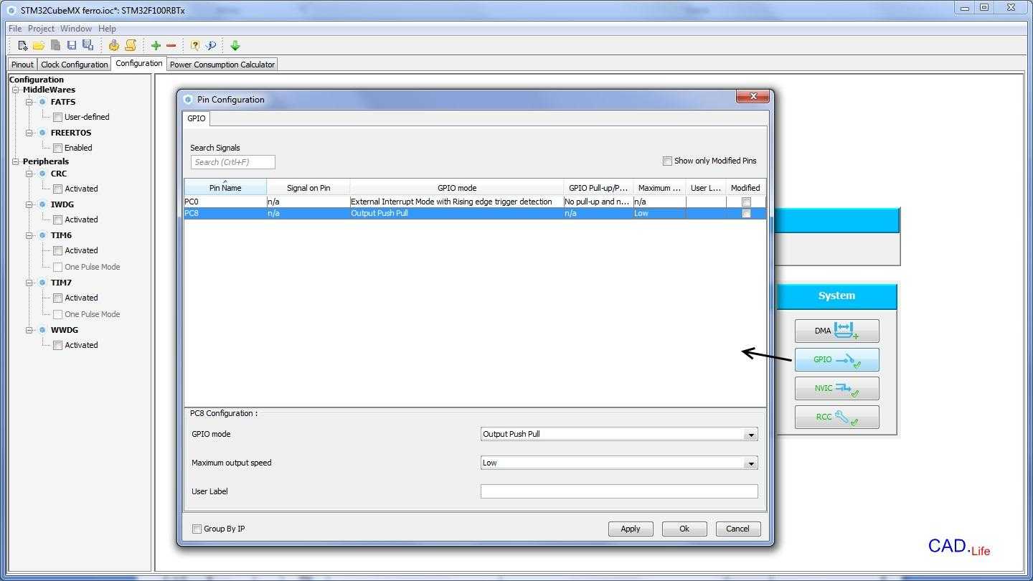Viewport: 1033px width, 581px height.
Task: Click the red minus toolbar icon
Action: (171, 45)
